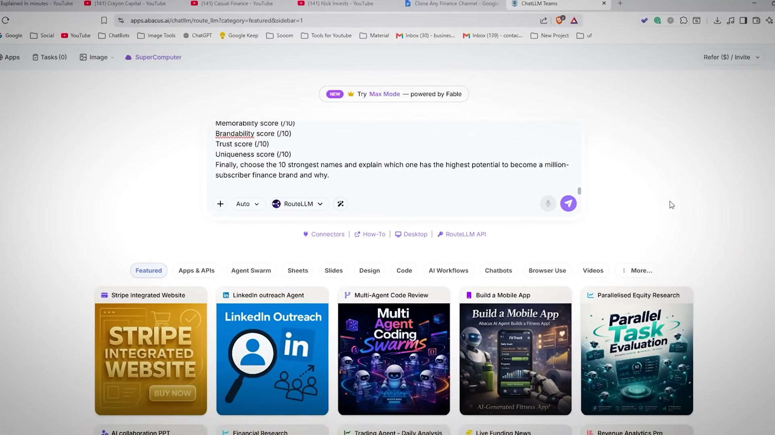
Task: Switch to Casual Finance YouTube tab
Action: click(x=232, y=4)
